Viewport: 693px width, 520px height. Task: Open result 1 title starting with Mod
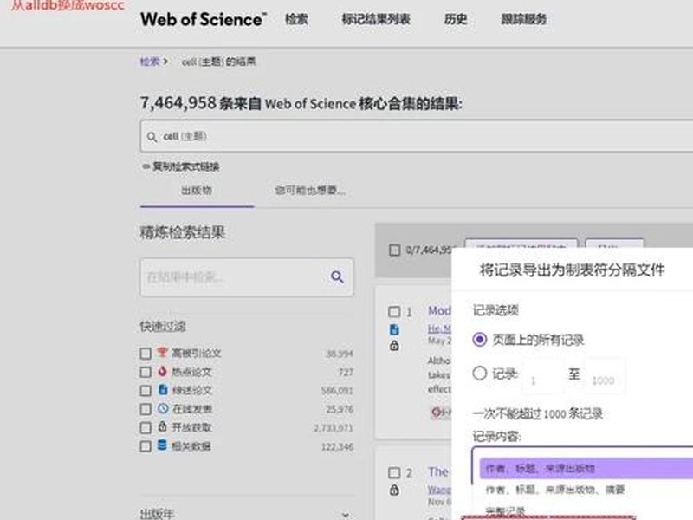pos(439,311)
